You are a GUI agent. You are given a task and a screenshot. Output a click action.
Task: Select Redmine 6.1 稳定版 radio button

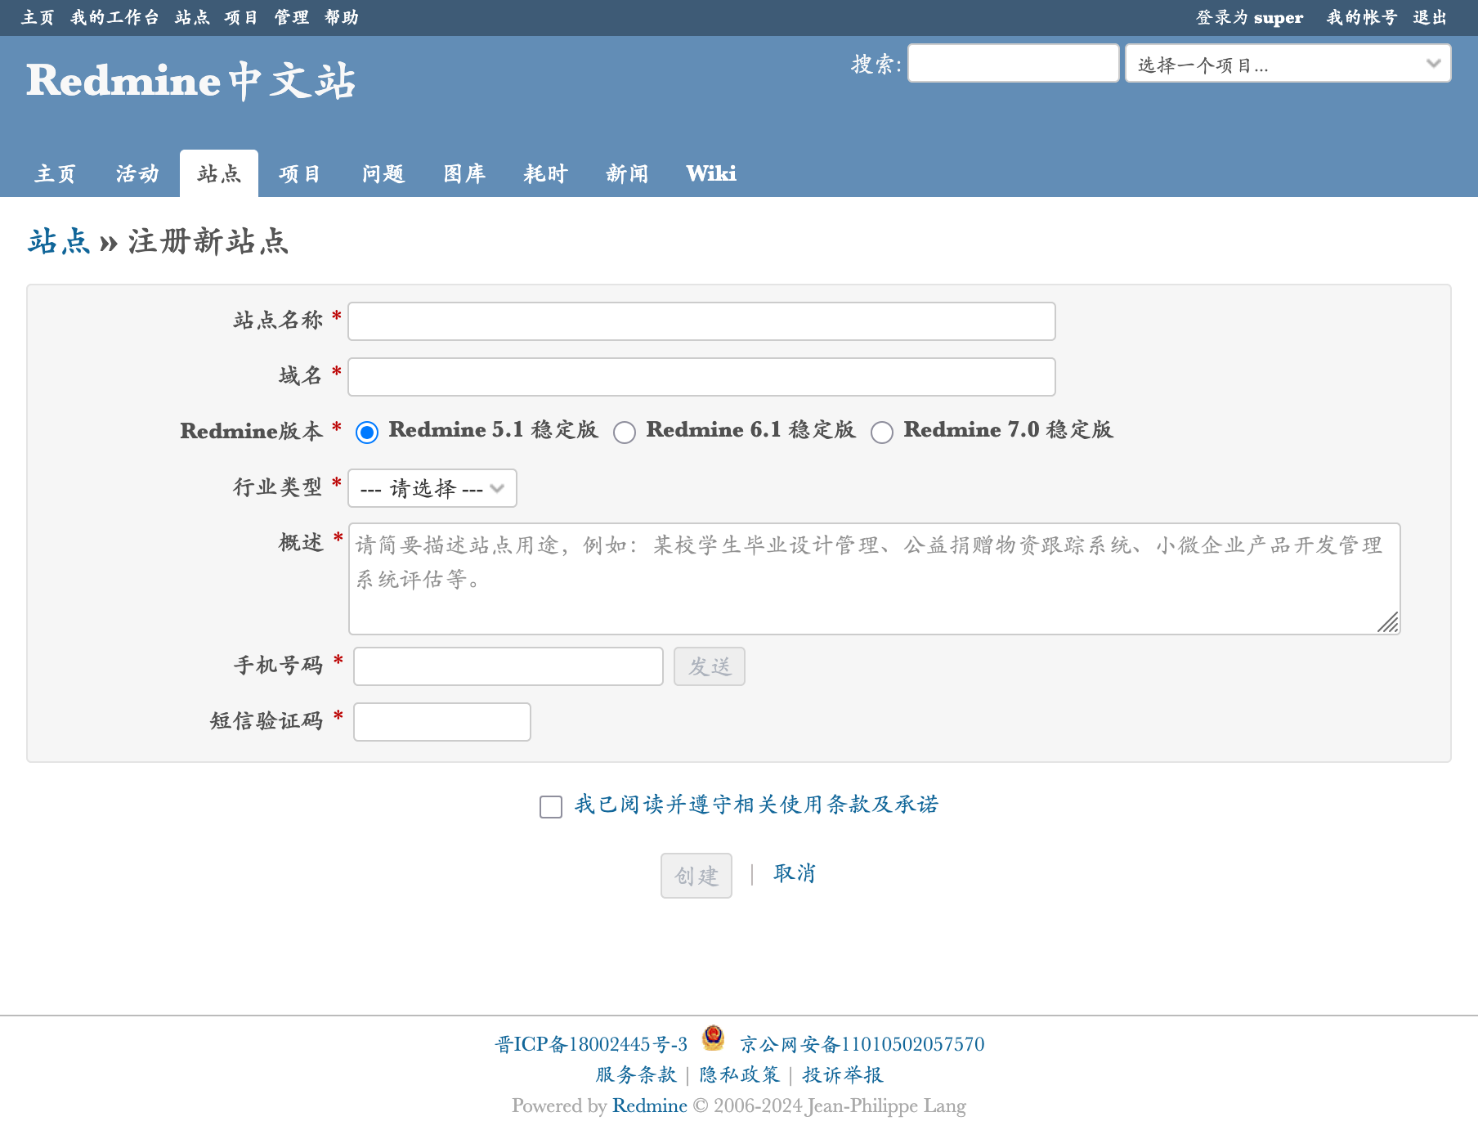(x=625, y=433)
